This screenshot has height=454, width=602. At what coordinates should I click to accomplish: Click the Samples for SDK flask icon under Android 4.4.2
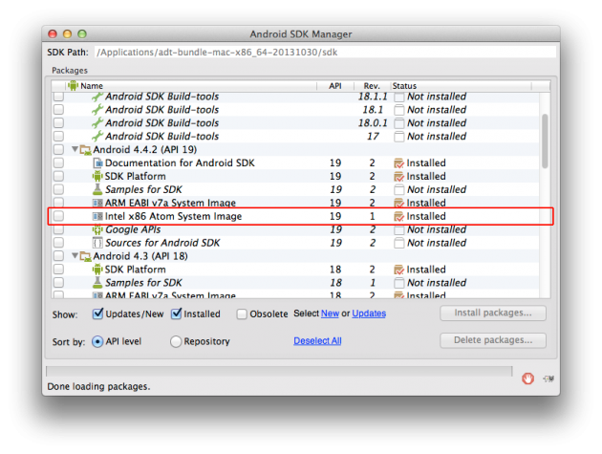pyautogui.click(x=97, y=190)
